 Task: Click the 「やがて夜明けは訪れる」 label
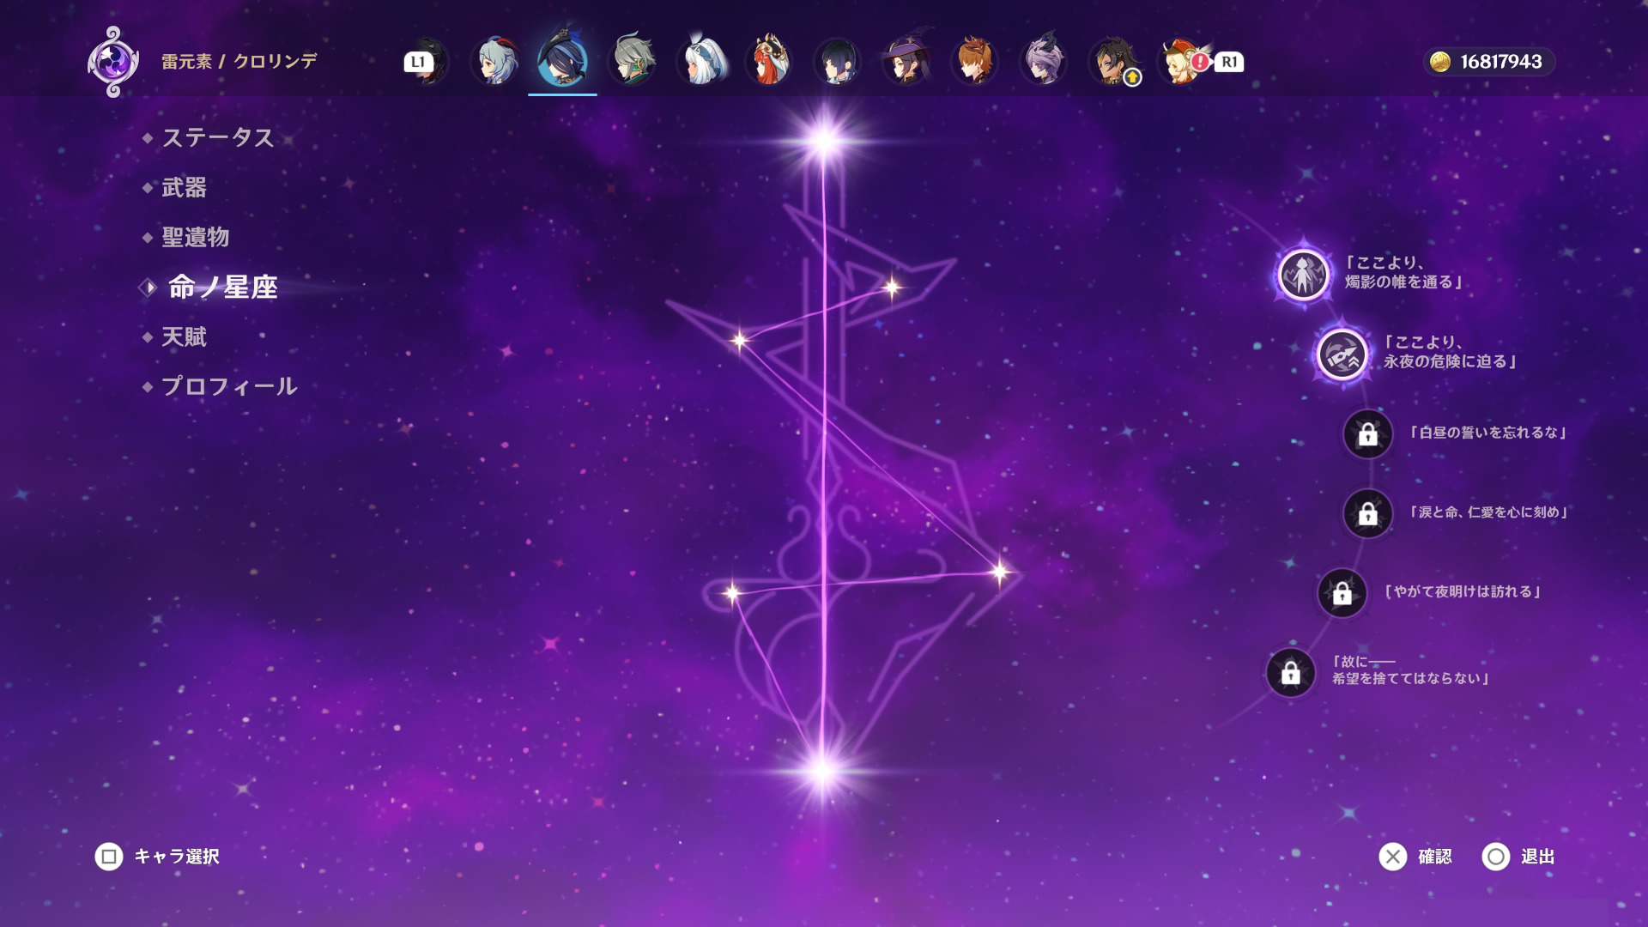(x=1463, y=591)
